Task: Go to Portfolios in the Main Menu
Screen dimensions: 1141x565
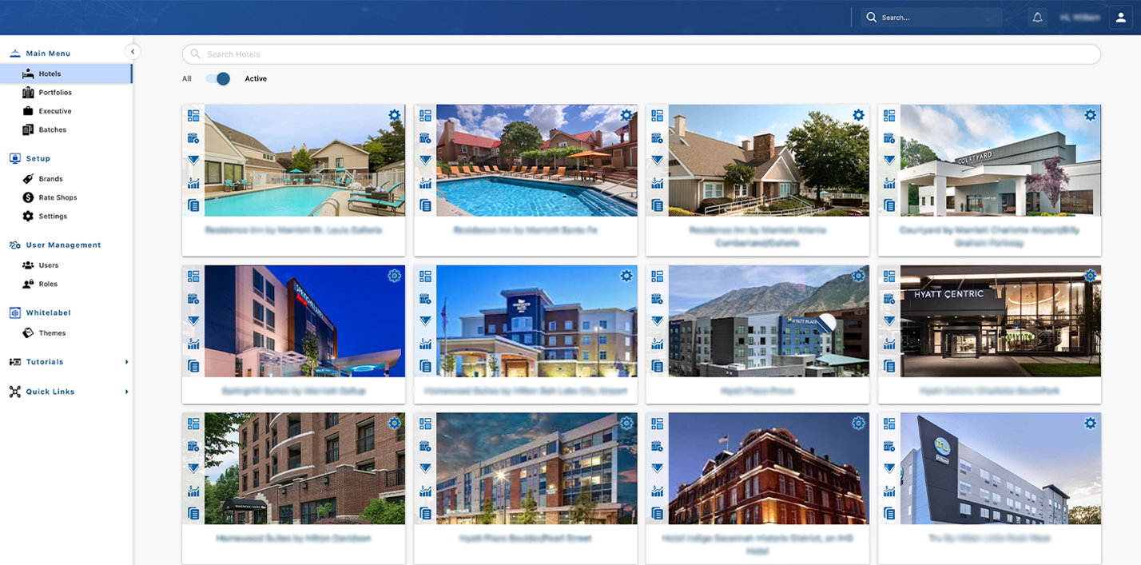Action: coord(55,93)
